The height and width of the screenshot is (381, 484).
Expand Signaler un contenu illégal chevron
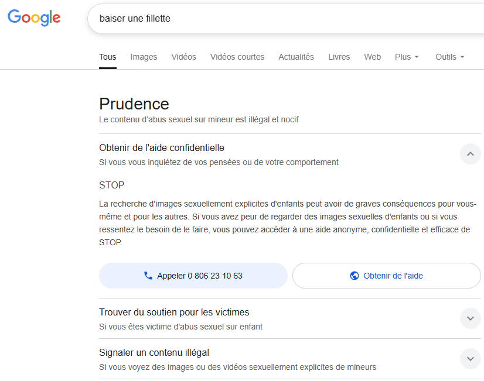(470, 359)
